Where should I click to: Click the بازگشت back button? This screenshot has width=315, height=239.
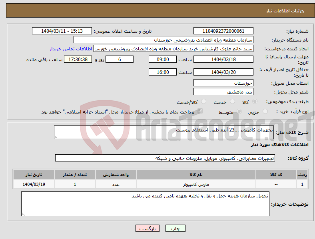pyautogui.click(x=148, y=228)
